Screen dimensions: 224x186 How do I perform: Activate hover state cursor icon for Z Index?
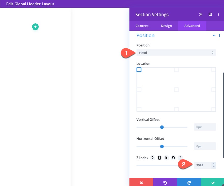[x=166, y=158]
